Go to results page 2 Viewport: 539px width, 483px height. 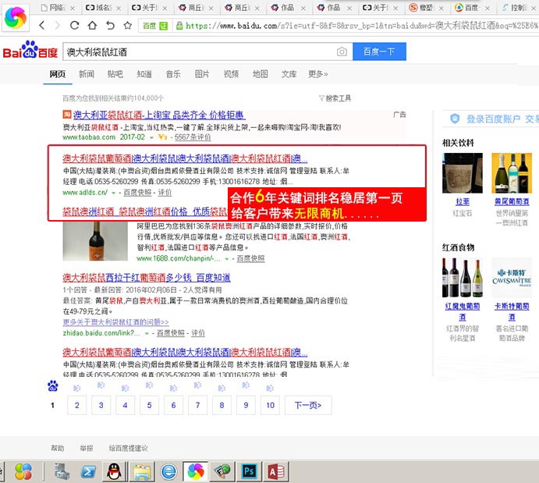point(77,405)
